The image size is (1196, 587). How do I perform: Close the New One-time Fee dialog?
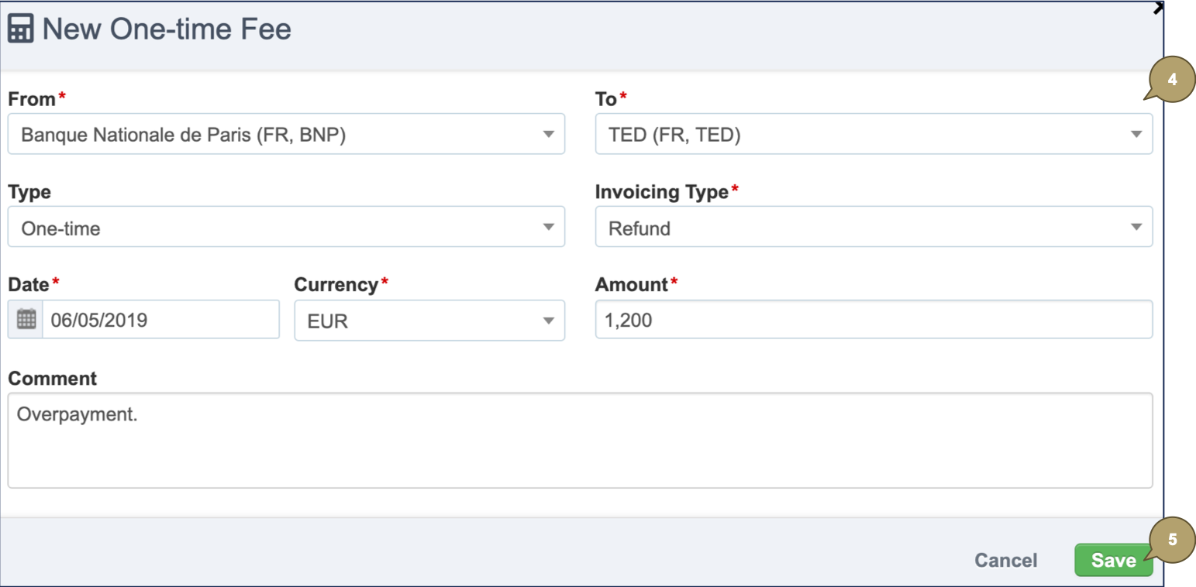pyautogui.click(x=1158, y=9)
